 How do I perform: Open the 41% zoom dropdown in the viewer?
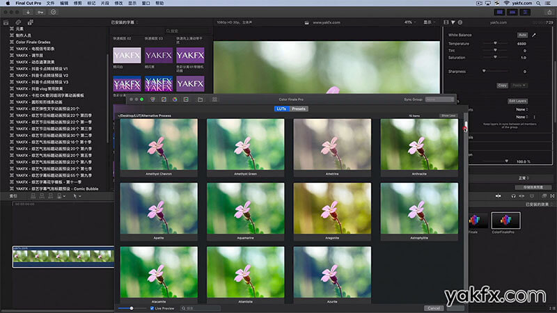click(410, 22)
